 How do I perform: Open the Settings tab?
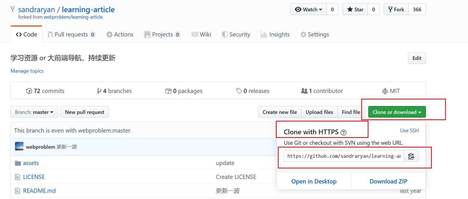(315, 34)
